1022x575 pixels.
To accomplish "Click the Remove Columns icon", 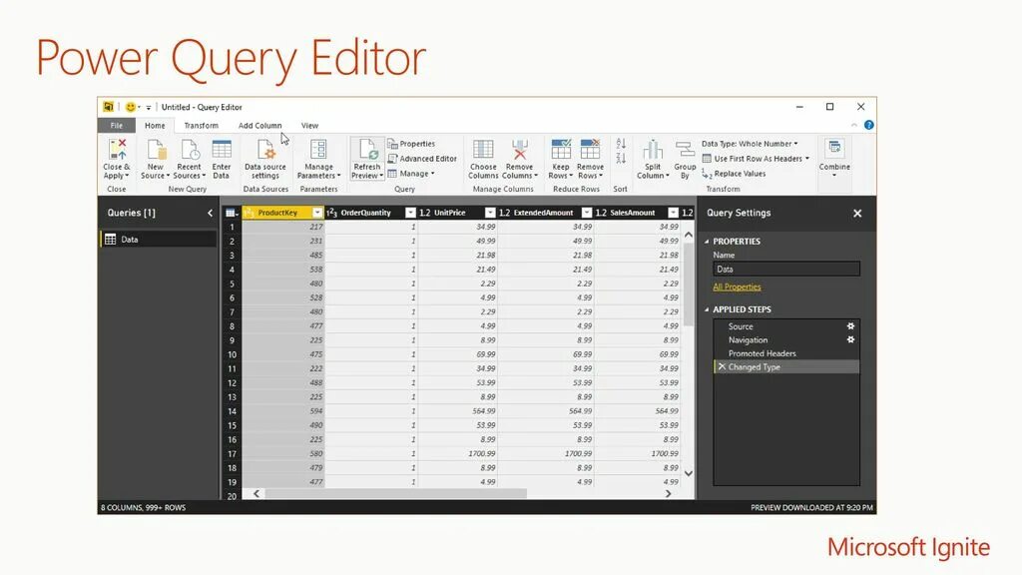I will coord(519,150).
